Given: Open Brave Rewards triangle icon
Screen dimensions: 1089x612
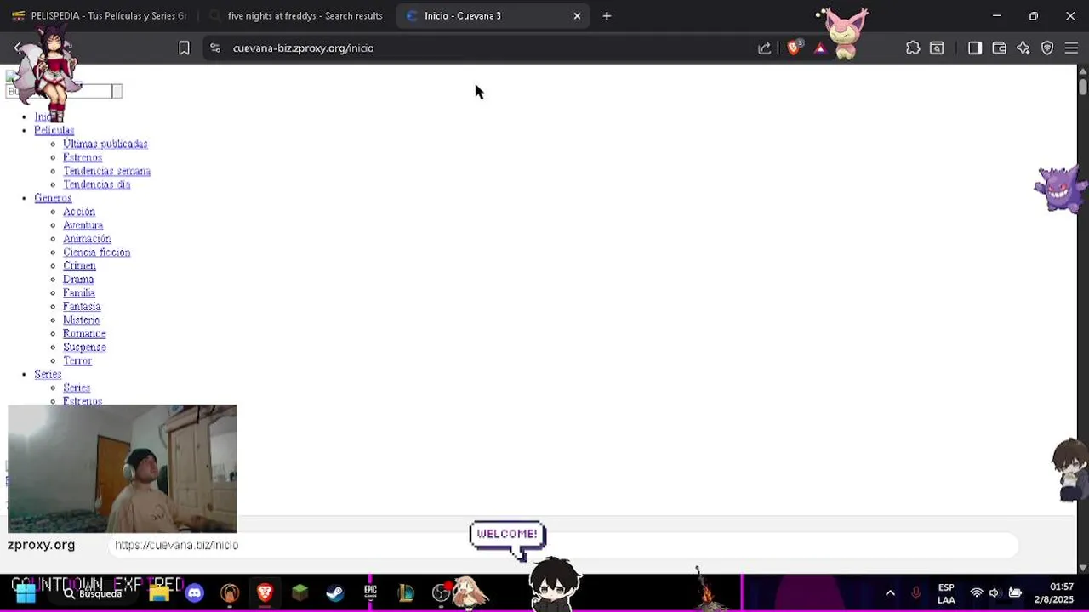Looking at the screenshot, I should (820, 48).
